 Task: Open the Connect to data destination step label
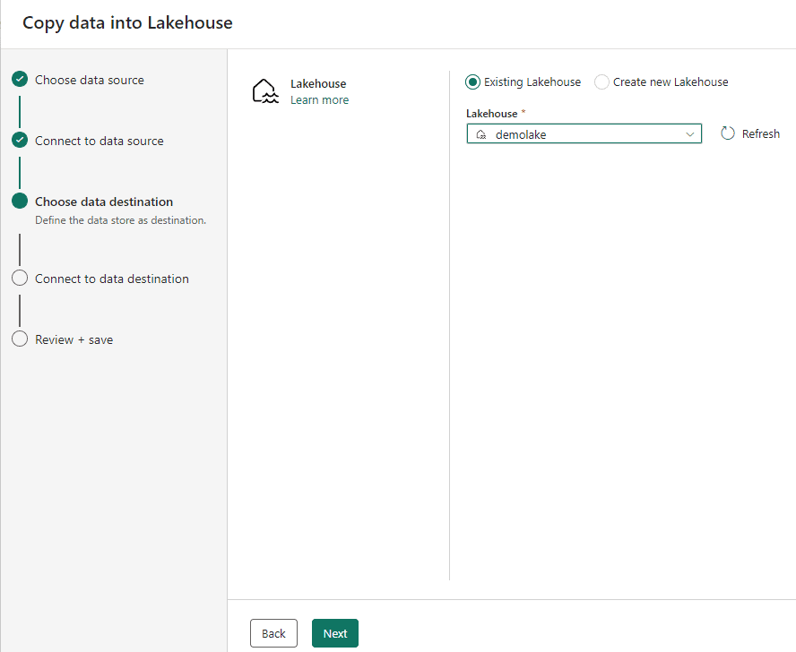coord(112,279)
